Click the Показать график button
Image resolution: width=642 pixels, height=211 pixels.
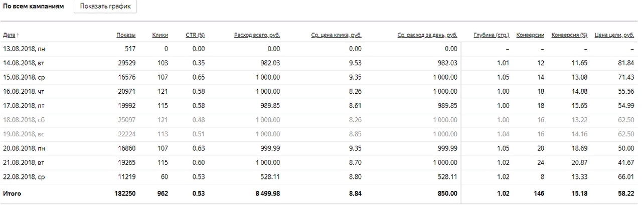[x=105, y=7]
